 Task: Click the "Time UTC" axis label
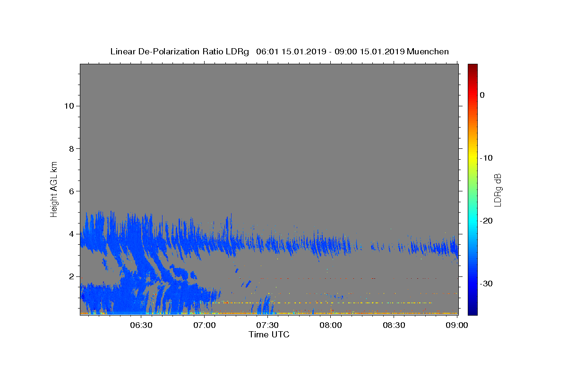269,335
